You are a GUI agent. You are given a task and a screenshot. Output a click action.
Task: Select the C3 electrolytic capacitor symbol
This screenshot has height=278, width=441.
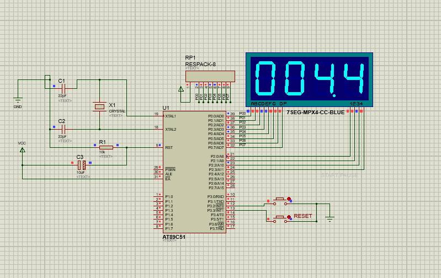point(82,165)
